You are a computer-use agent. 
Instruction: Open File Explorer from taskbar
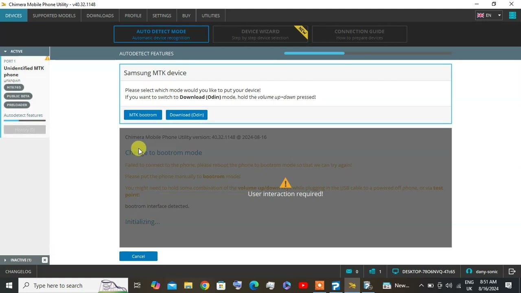[x=188, y=285]
